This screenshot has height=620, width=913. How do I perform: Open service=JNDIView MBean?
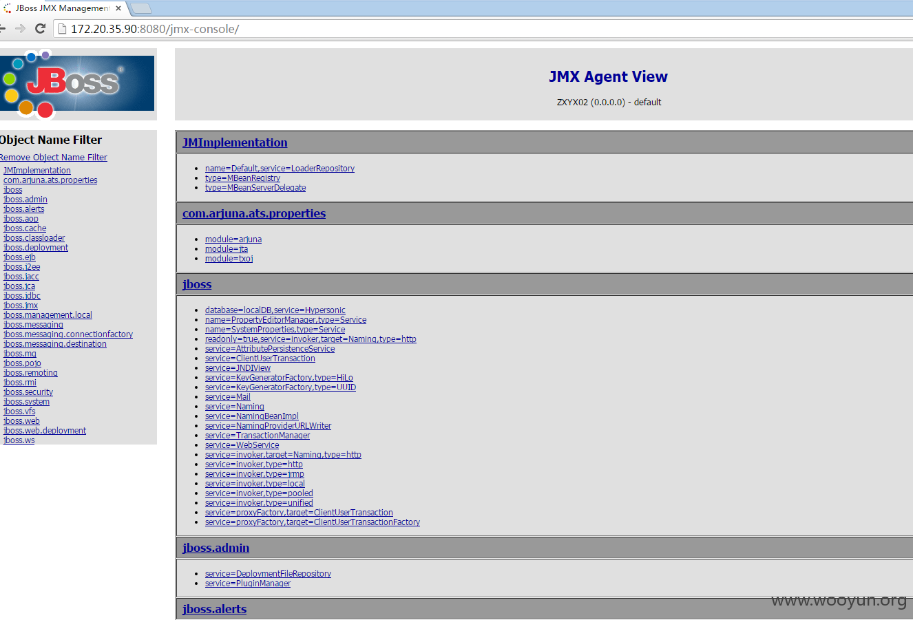(x=238, y=368)
